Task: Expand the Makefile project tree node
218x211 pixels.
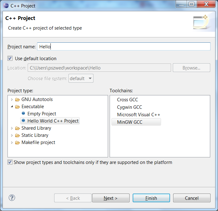Action: coord(12,143)
